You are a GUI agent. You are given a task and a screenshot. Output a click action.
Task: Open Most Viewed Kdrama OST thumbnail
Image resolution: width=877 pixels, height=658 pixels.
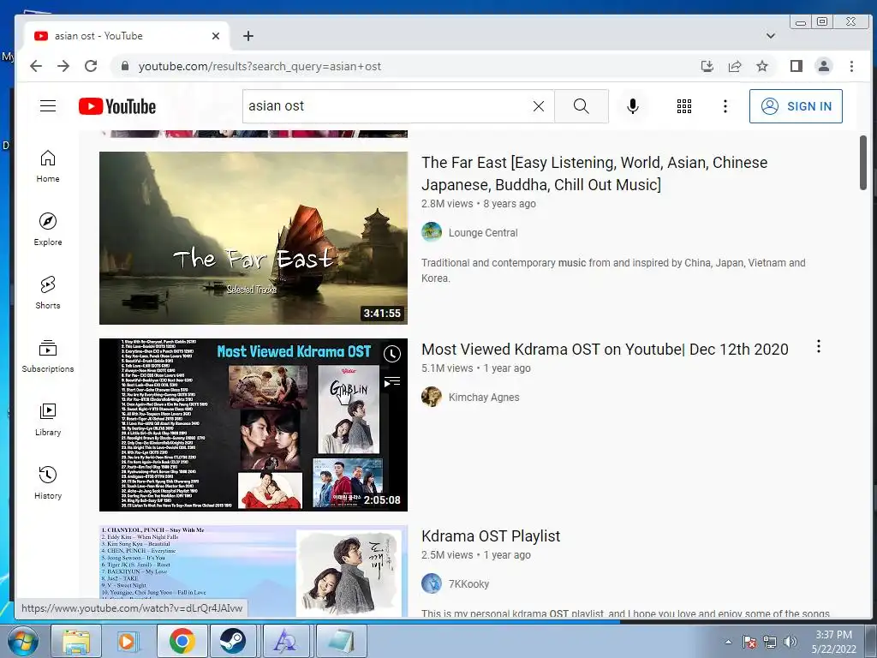[254, 425]
